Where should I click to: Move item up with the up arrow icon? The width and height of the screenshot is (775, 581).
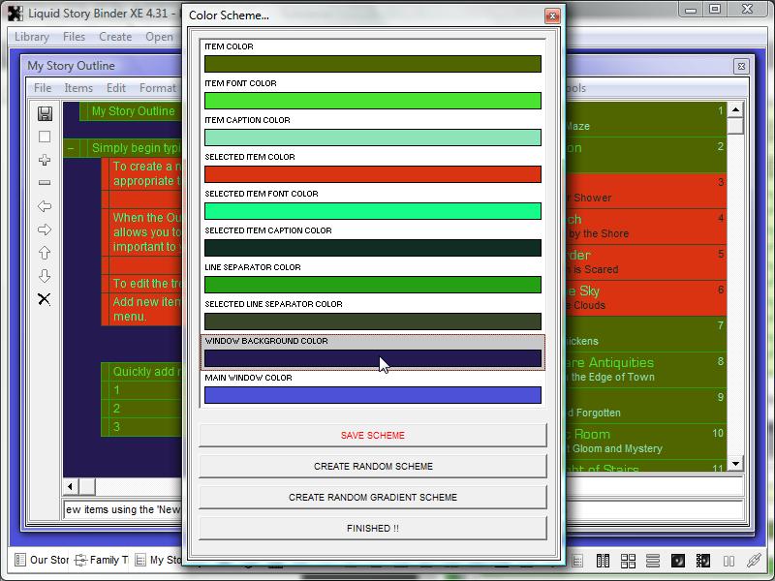pyautogui.click(x=45, y=253)
